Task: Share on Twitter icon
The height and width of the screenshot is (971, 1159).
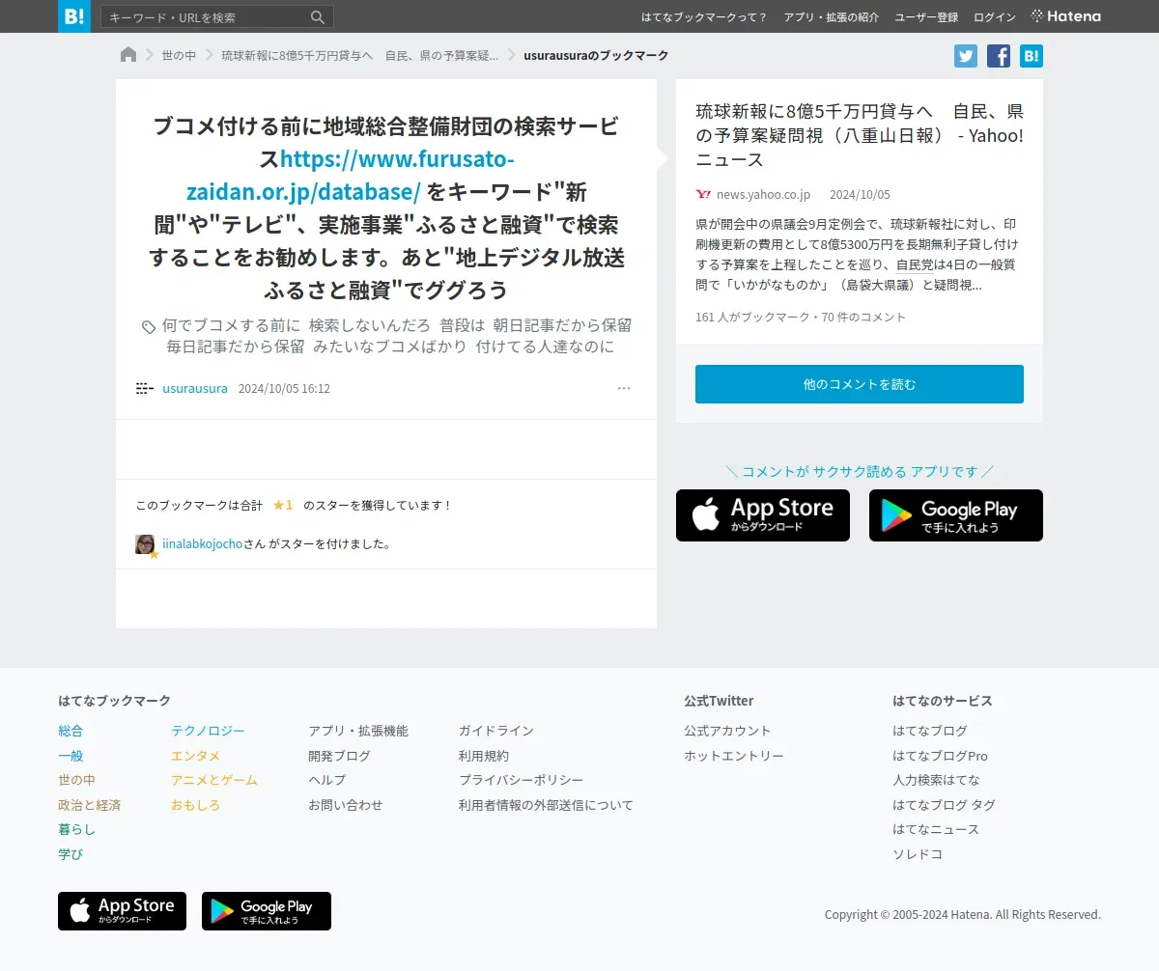Action: 966,56
